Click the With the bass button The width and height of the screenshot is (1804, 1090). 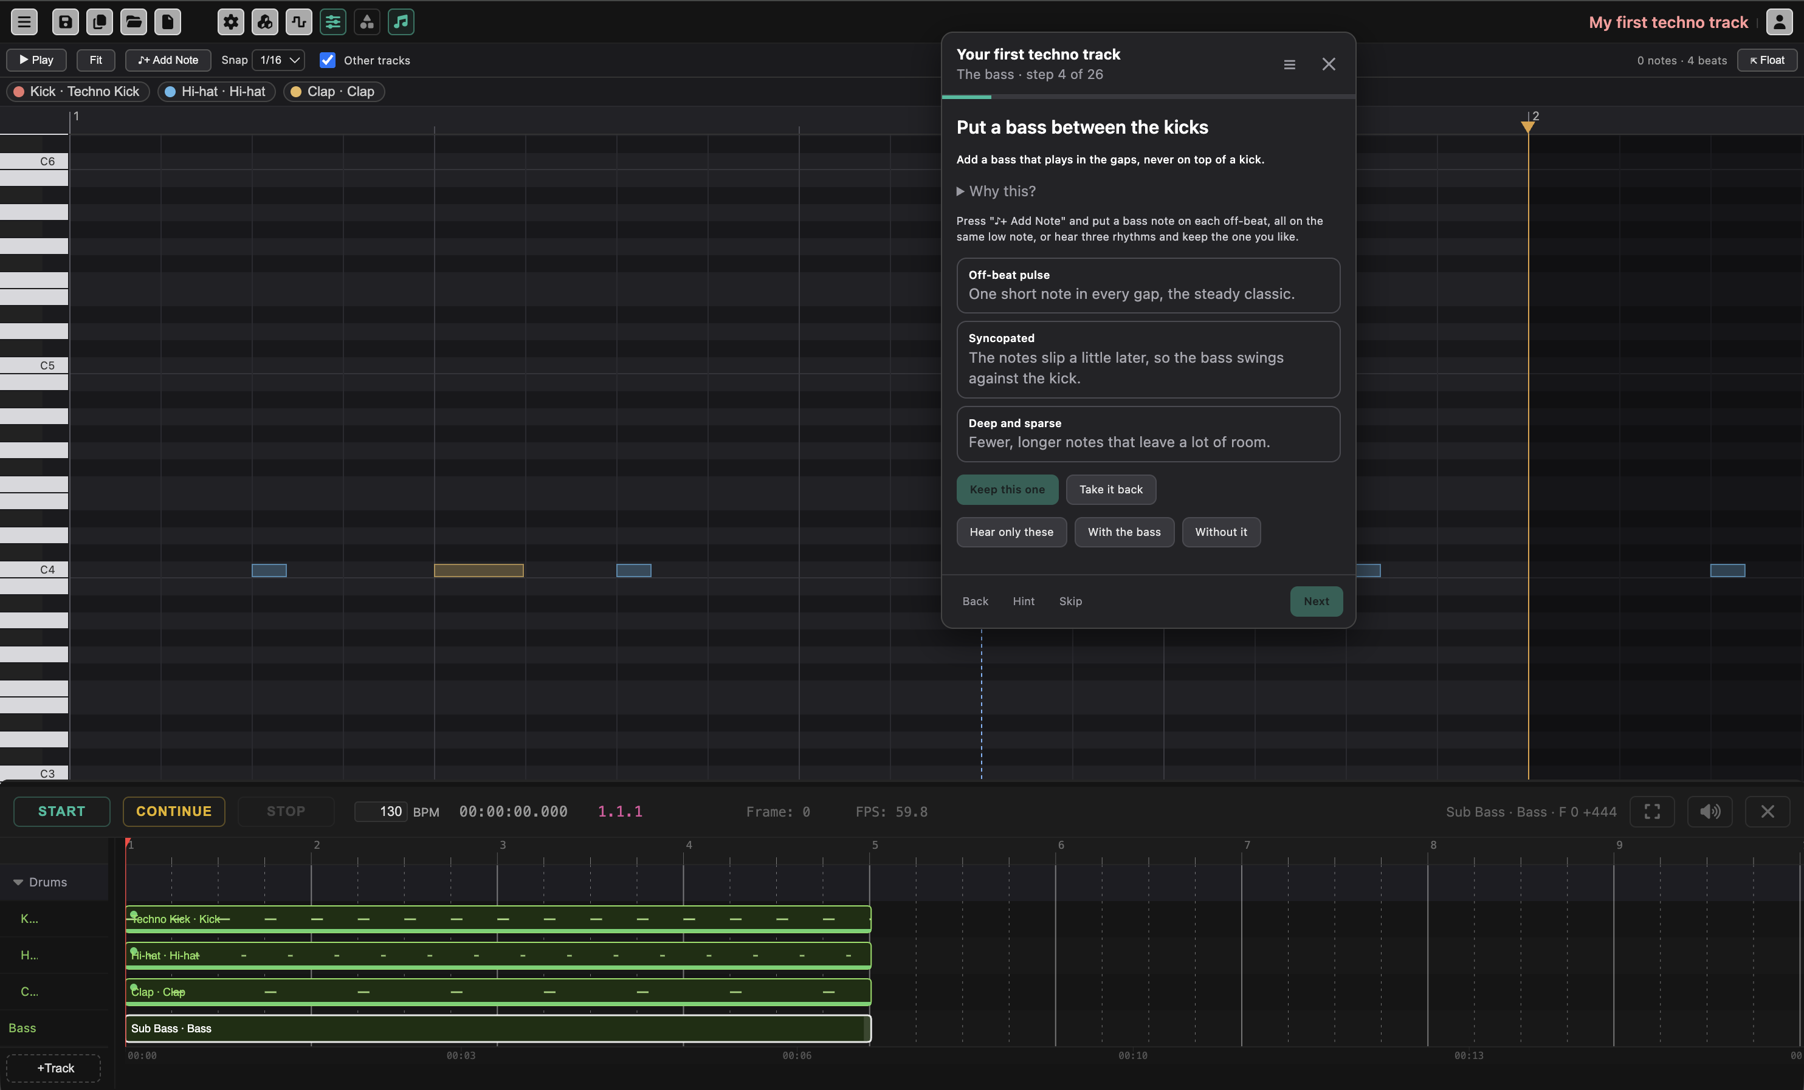[1124, 532]
